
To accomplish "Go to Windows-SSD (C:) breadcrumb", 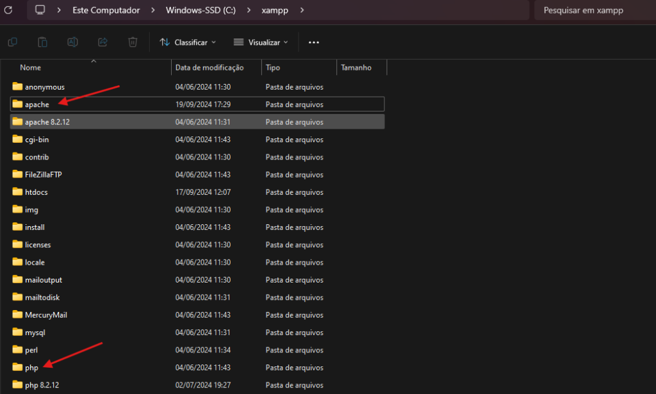I will coord(201,10).
